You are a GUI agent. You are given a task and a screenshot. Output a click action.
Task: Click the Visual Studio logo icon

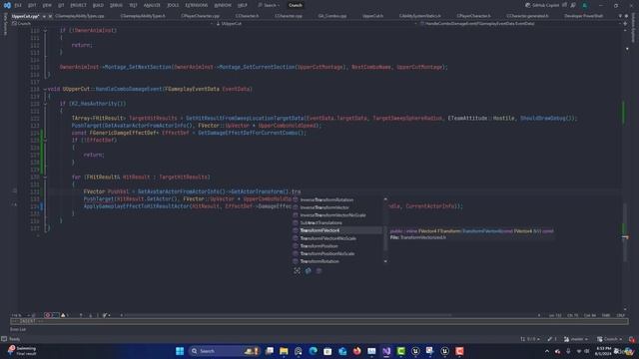[x=7, y=5]
